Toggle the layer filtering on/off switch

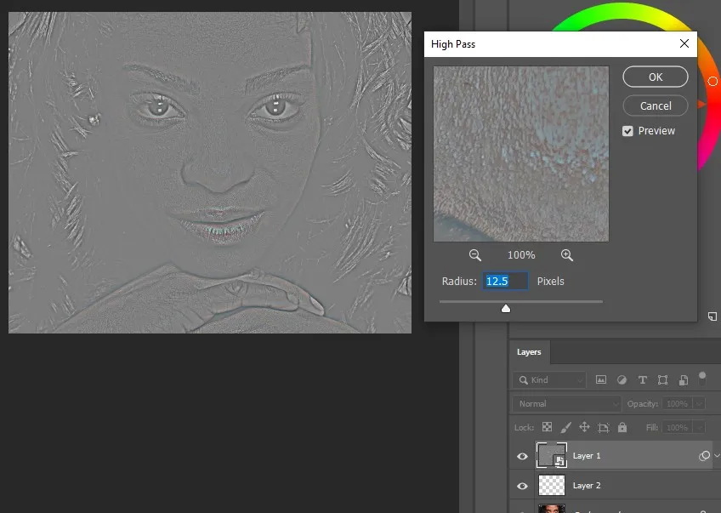[702, 379]
